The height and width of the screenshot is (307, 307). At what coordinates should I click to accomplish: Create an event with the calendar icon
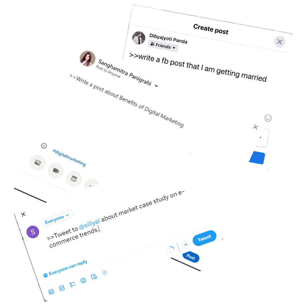pyautogui.click(x=74, y=179)
